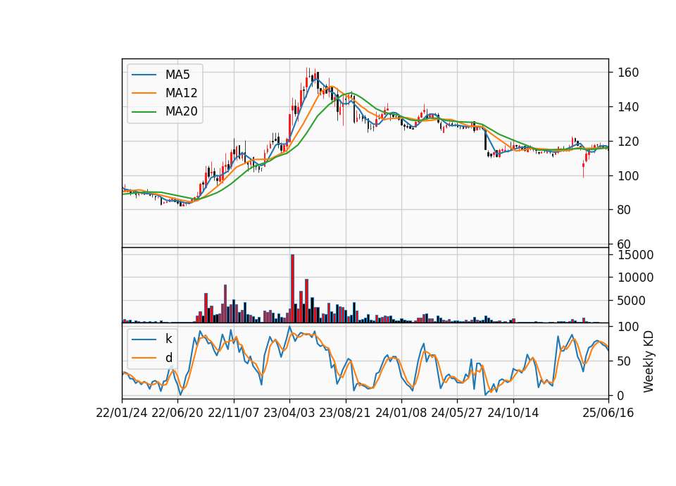The image size is (676, 486).
Task: Click the 22/11/07 date label
Action: point(234,413)
